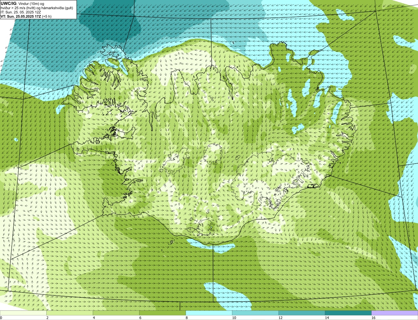Viewport: 418px width, 320px height.
Task: Click the VT: Sun. 25.05.2025 17Z line
Action: pos(26,16)
